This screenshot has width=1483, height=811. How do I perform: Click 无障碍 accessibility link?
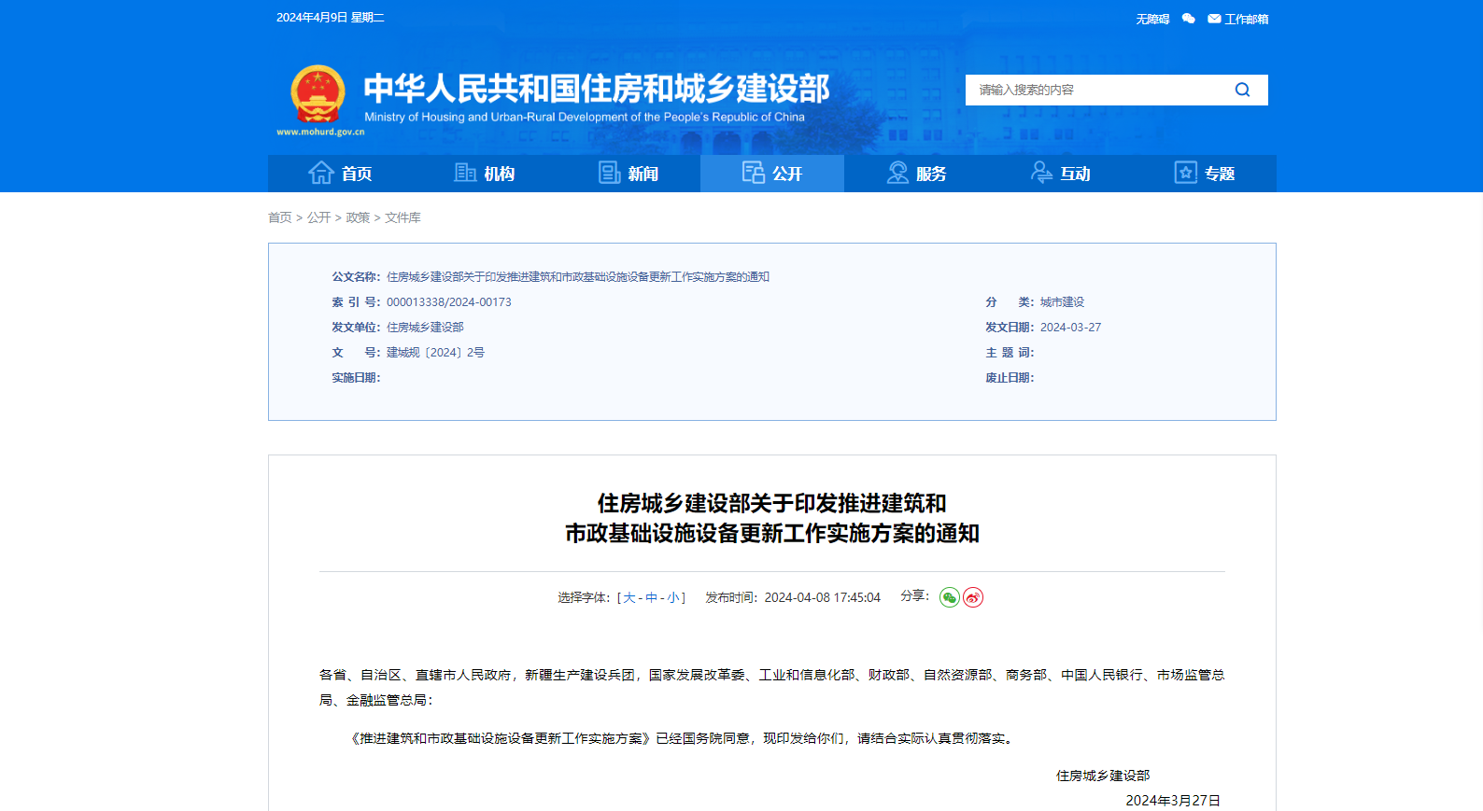(1152, 19)
